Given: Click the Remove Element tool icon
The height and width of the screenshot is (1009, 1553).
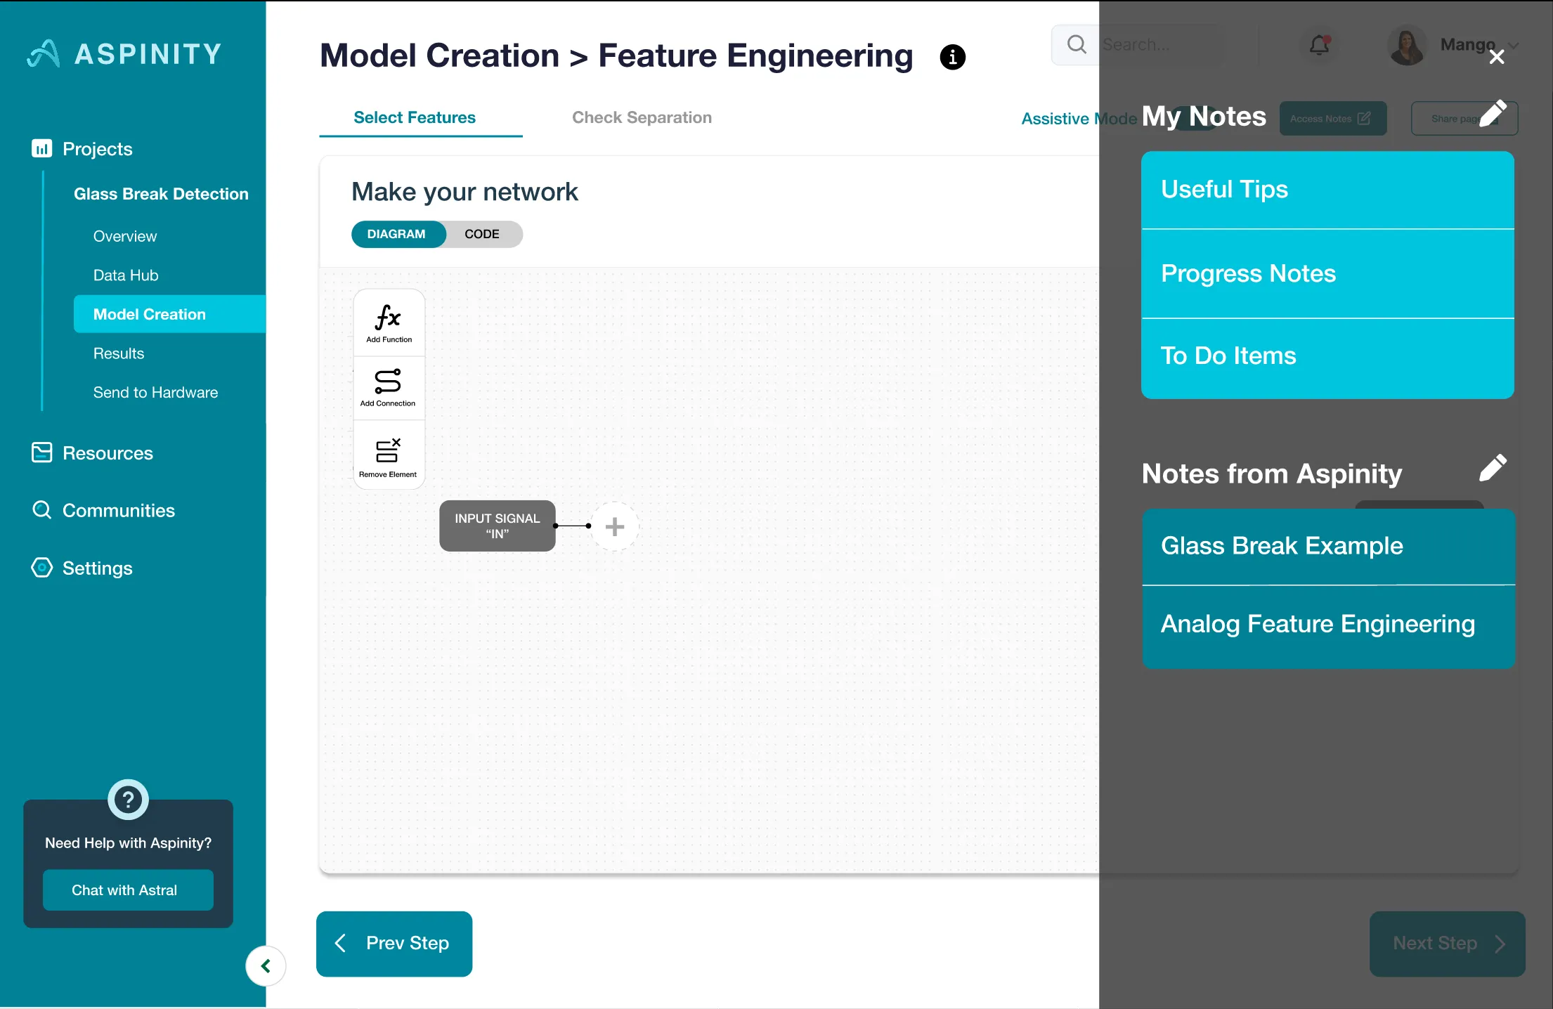Looking at the screenshot, I should (x=388, y=451).
